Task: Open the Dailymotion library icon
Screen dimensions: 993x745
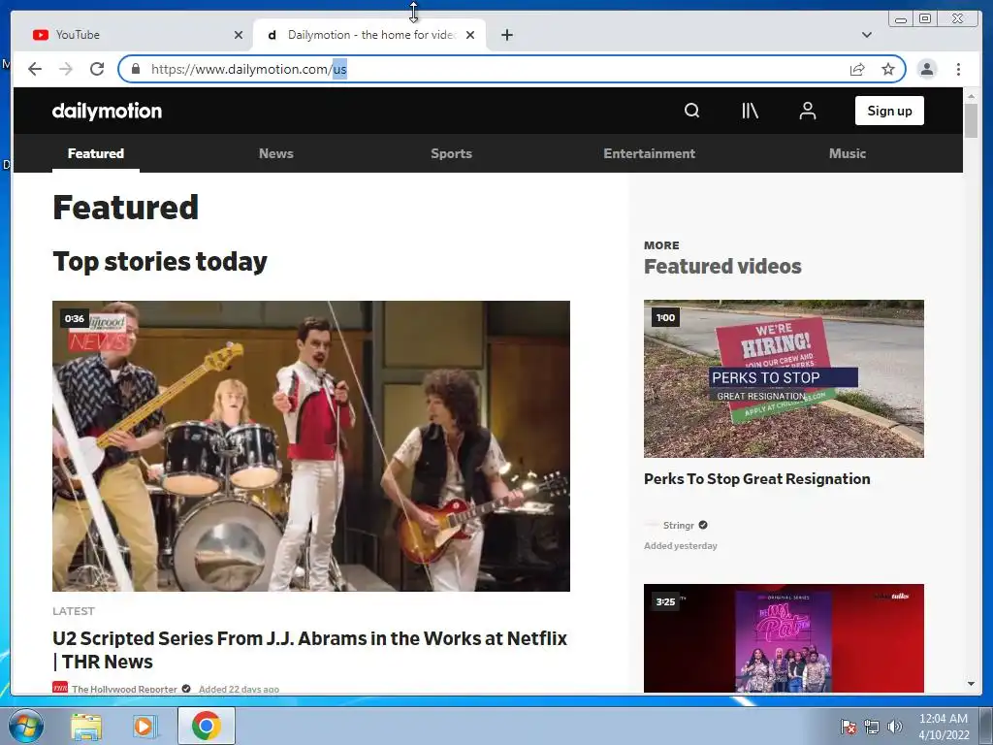Action: click(750, 111)
